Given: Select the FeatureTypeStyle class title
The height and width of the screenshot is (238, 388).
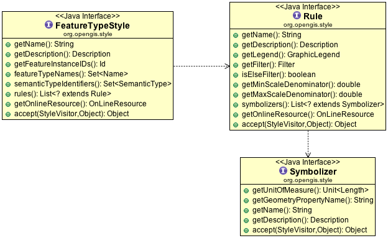Looking at the screenshot, I should click(92, 25).
